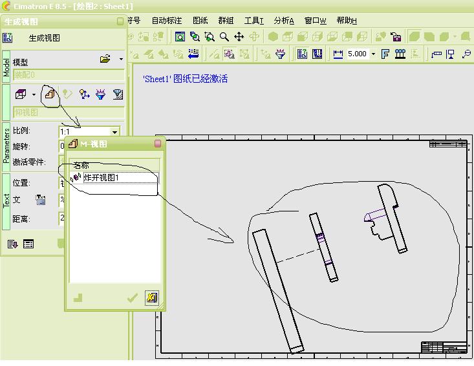Open the 自动标注 menu

(x=166, y=21)
